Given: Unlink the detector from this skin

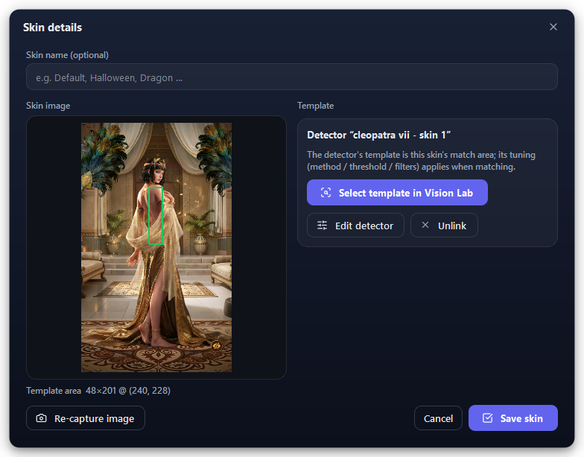Looking at the screenshot, I should (x=444, y=225).
